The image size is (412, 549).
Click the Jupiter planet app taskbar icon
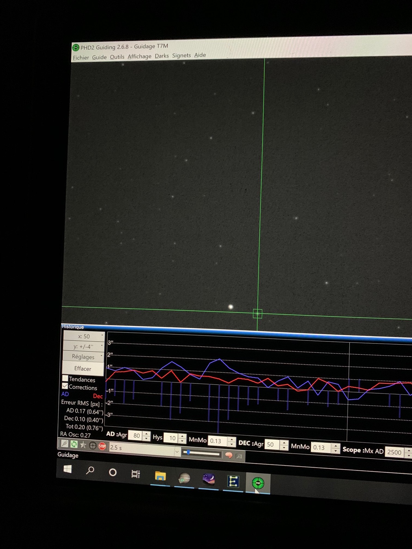(x=184, y=478)
